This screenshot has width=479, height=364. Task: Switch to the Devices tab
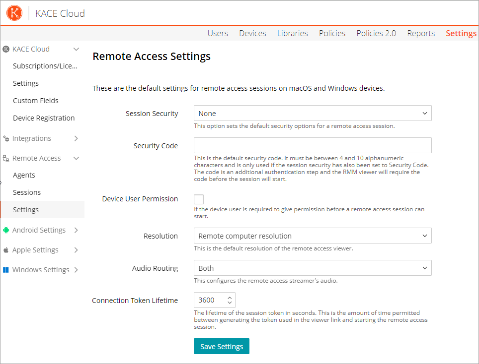(252, 33)
